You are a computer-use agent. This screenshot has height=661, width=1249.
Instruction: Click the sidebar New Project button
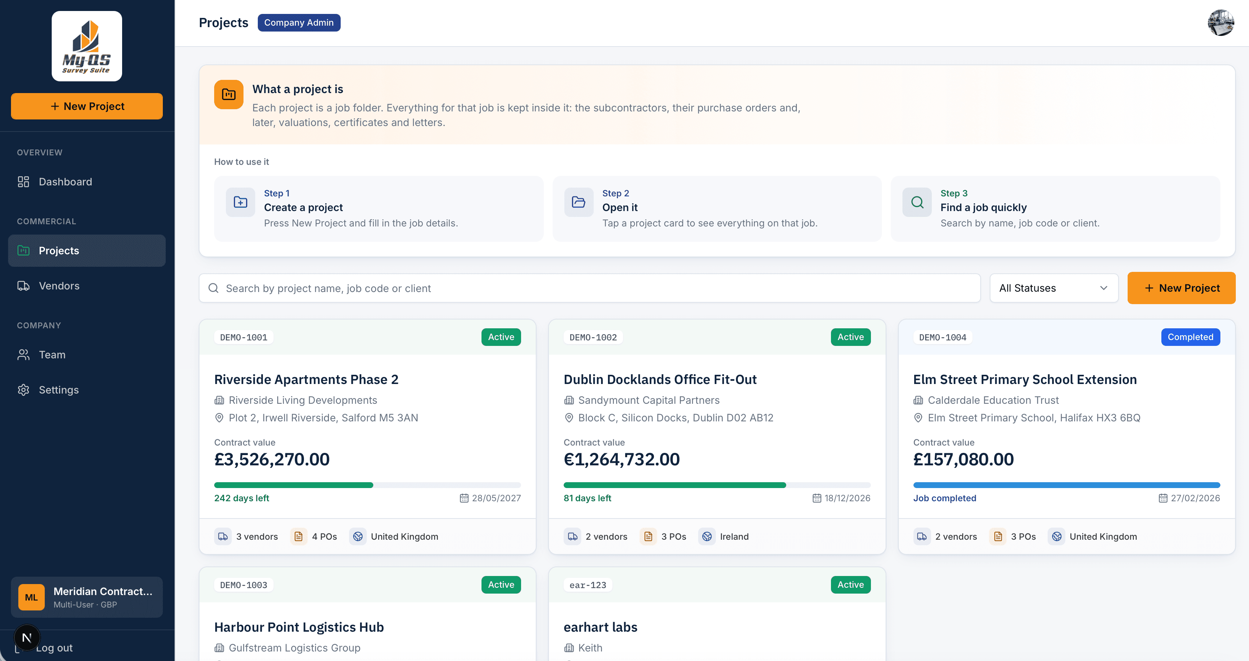coord(87,106)
